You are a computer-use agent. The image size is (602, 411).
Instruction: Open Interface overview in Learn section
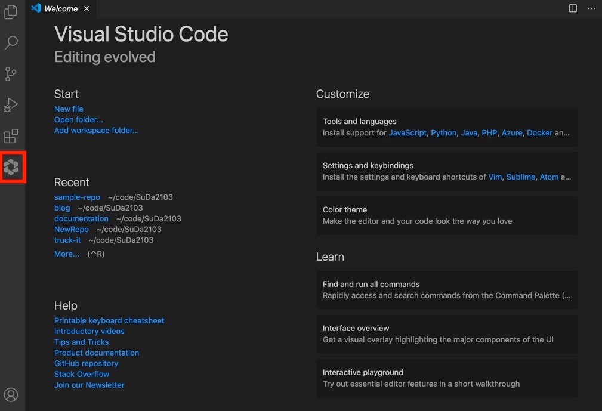[x=446, y=334]
